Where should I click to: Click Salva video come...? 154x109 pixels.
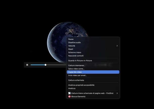(93, 69)
